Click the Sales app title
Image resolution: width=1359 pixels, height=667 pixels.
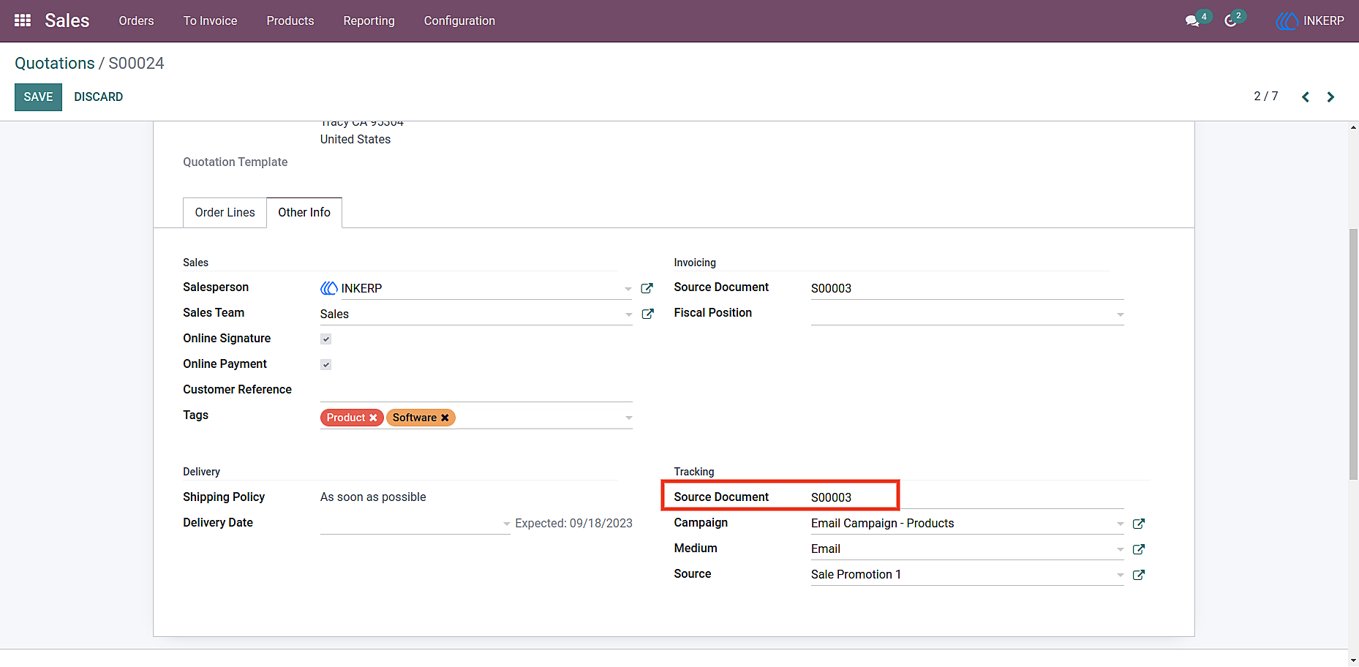[67, 20]
